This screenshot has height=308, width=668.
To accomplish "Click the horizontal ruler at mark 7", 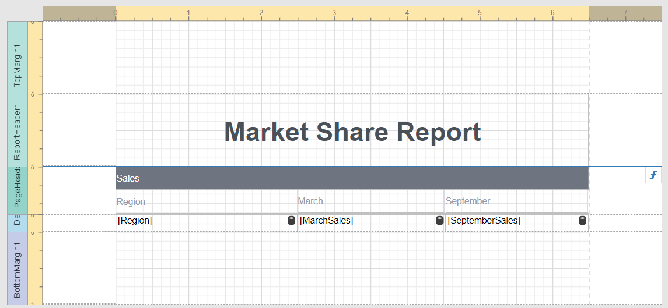I will pyautogui.click(x=625, y=13).
